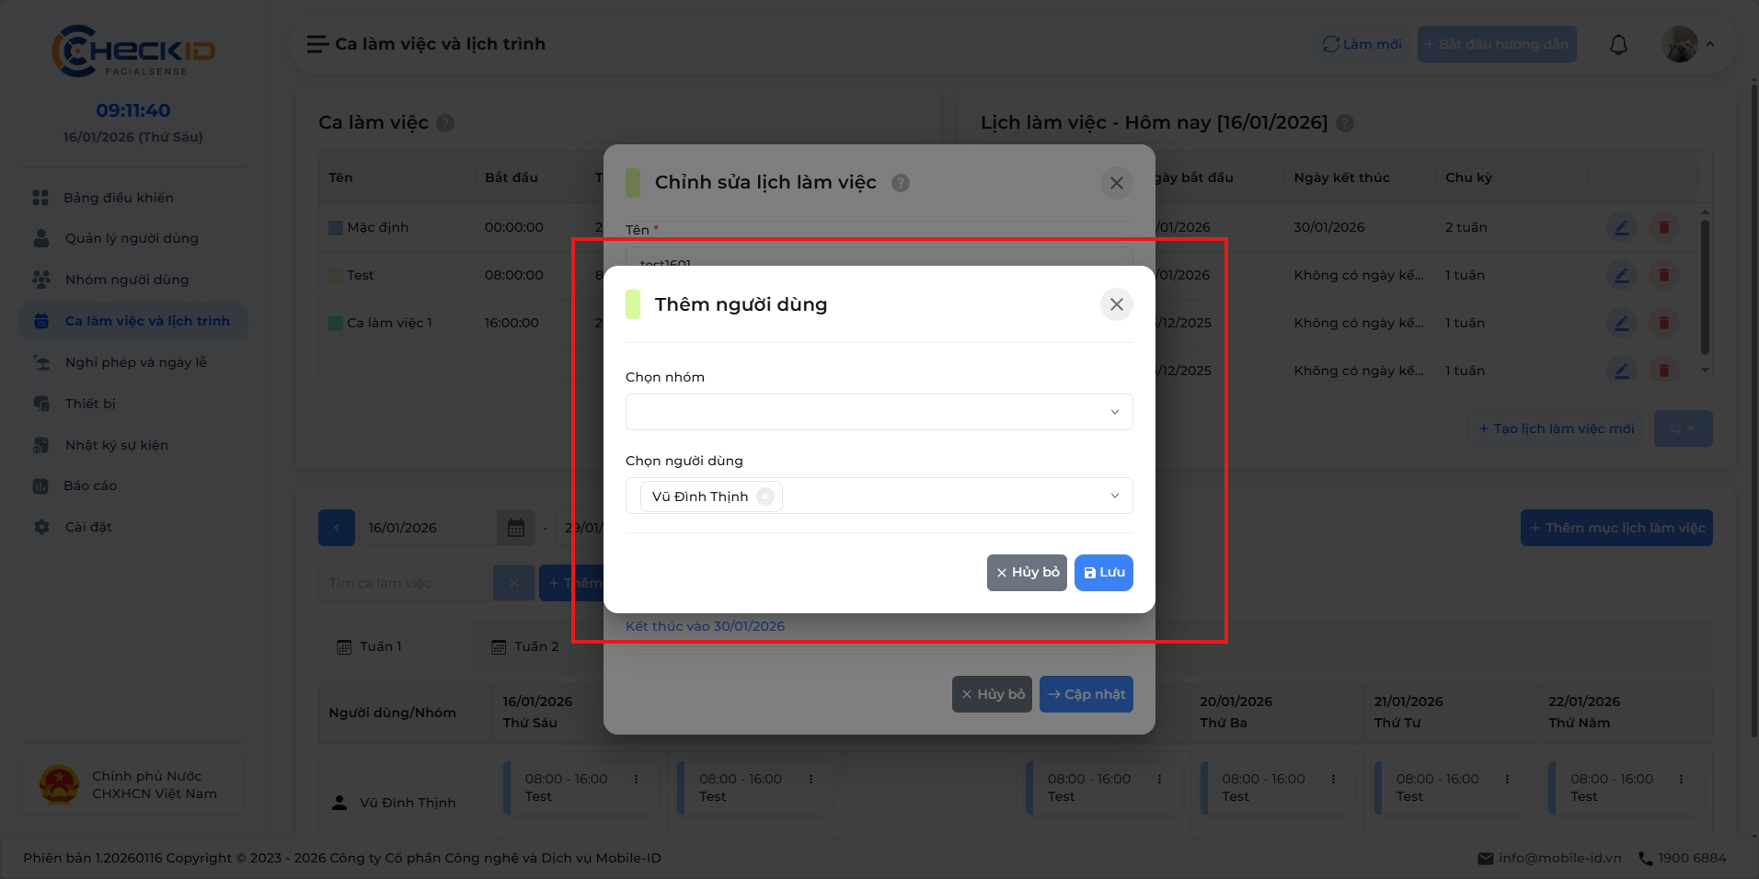This screenshot has height=879, width=1759.
Task: Open the Chọn nhóm dropdown
Action: point(879,412)
